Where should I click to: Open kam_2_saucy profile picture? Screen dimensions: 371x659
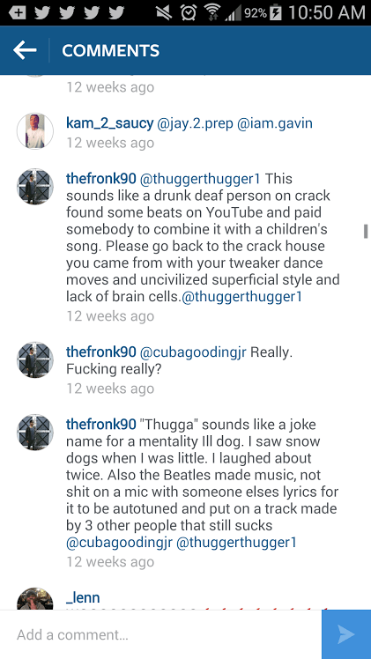tap(35, 130)
